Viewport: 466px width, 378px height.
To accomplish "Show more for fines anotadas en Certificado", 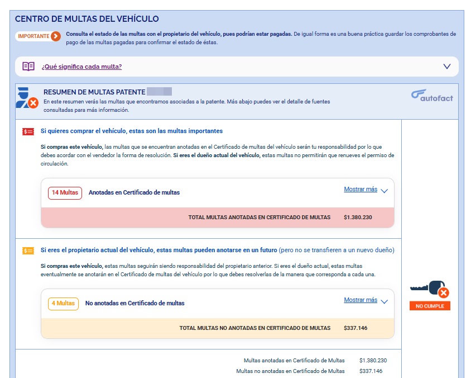I will [361, 190].
